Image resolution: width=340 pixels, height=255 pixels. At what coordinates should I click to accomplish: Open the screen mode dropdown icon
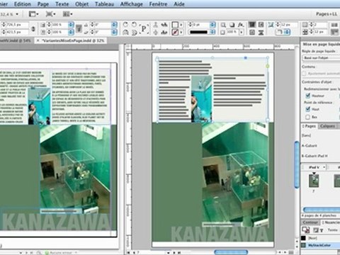(x=50, y=14)
